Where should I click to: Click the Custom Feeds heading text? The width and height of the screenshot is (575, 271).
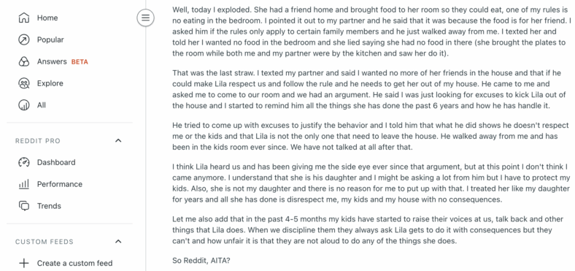point(45,242)
